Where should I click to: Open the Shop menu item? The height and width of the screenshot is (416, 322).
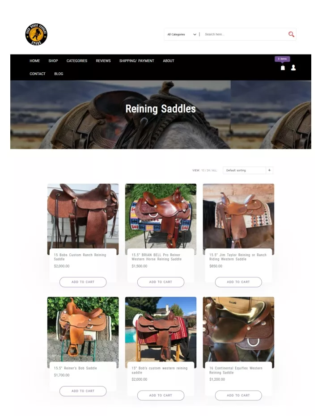click(x=53, y=61)
